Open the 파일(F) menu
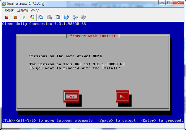Viewport: 186px width, 130px height. coord(9,11)
